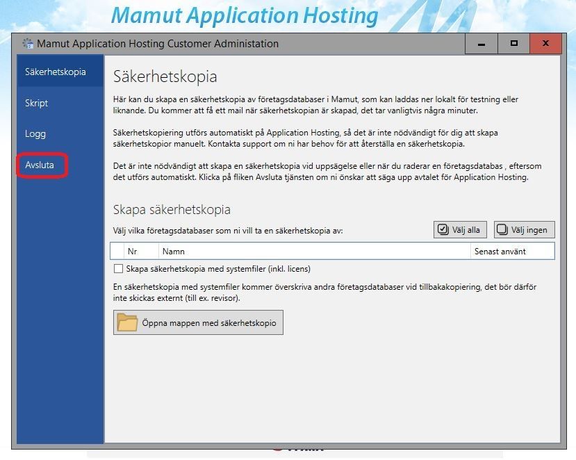Minimize the Customer Administration window
Screen dimensions: 576x460
[482, 43]
